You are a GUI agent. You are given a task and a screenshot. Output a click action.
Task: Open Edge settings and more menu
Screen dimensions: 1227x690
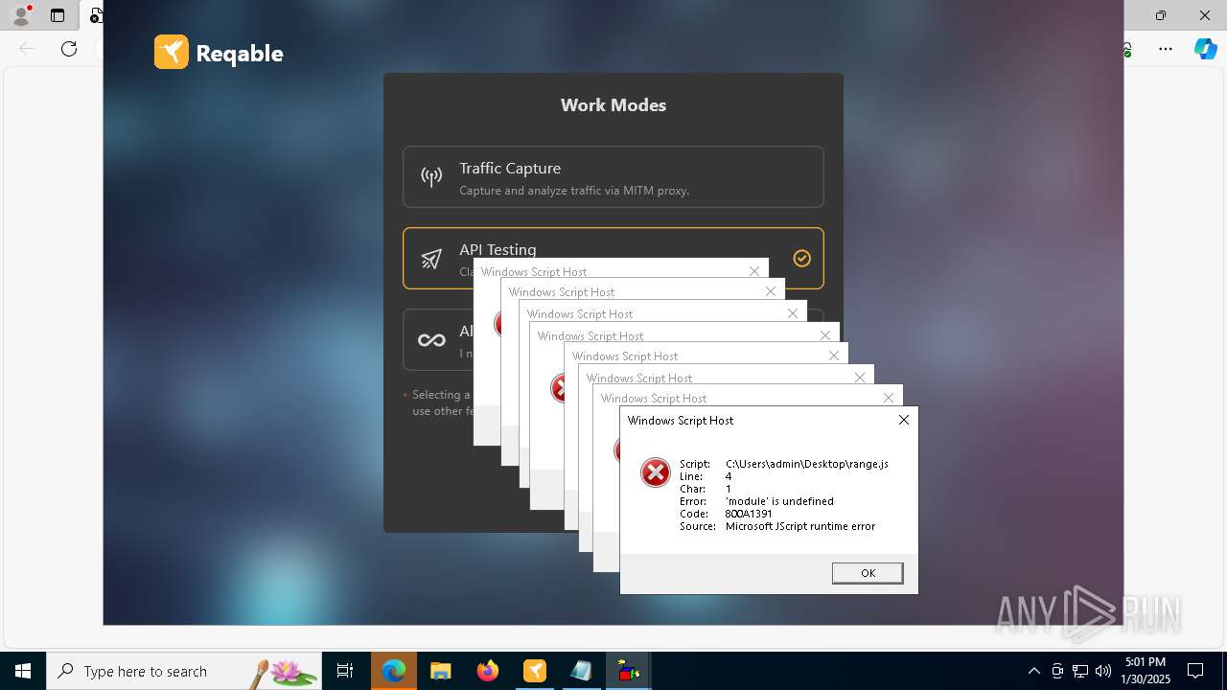click(1166, 49)
